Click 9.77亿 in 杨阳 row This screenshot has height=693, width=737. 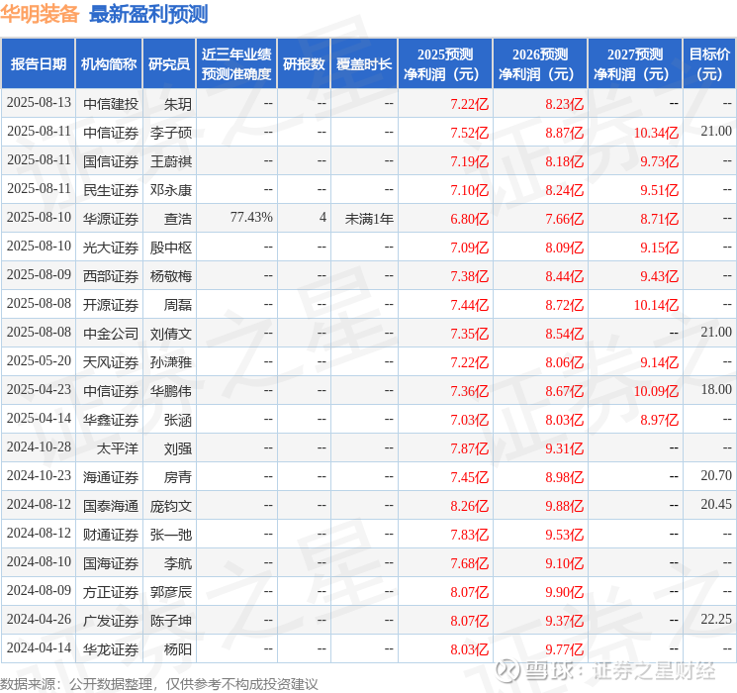click(565, 649)
